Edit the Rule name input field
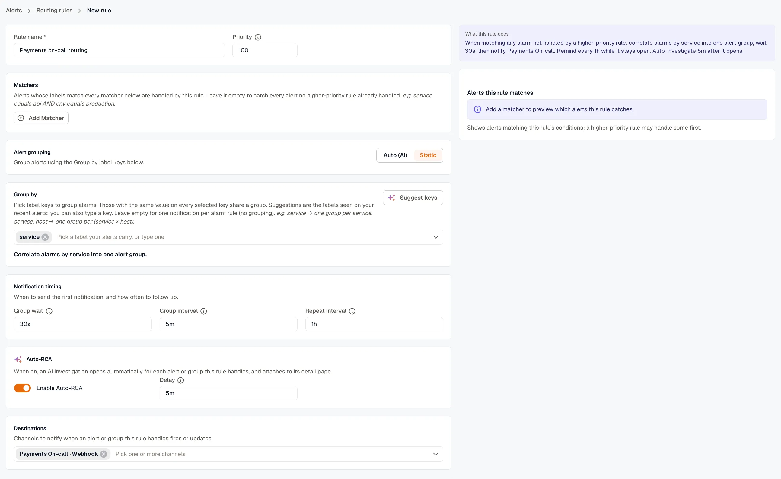This screenshot has height=479, width=781. 119,50
